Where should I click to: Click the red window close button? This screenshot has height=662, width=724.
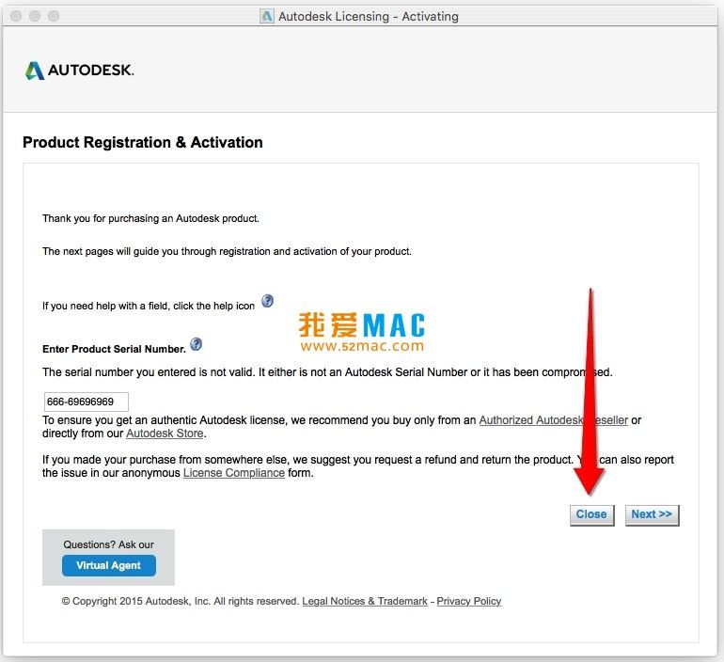click(x=16, y=16)
